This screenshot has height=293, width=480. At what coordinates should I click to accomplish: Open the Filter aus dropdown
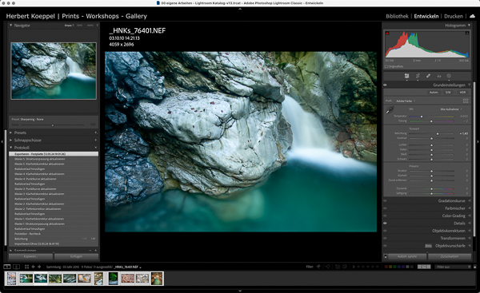tap(454, 267)
